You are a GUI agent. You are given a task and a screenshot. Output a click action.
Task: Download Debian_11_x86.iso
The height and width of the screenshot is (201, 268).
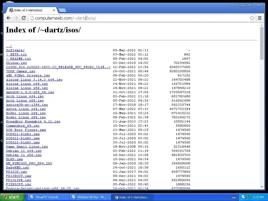24,155
